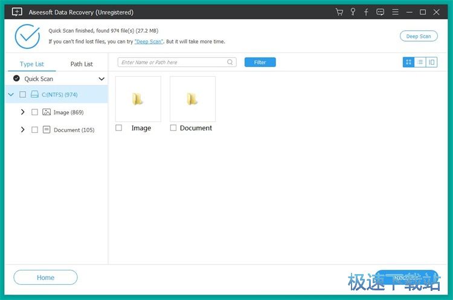This screenshot has width=453, height=300.
Task: Switch to the Type List tab
Action: 32,64
